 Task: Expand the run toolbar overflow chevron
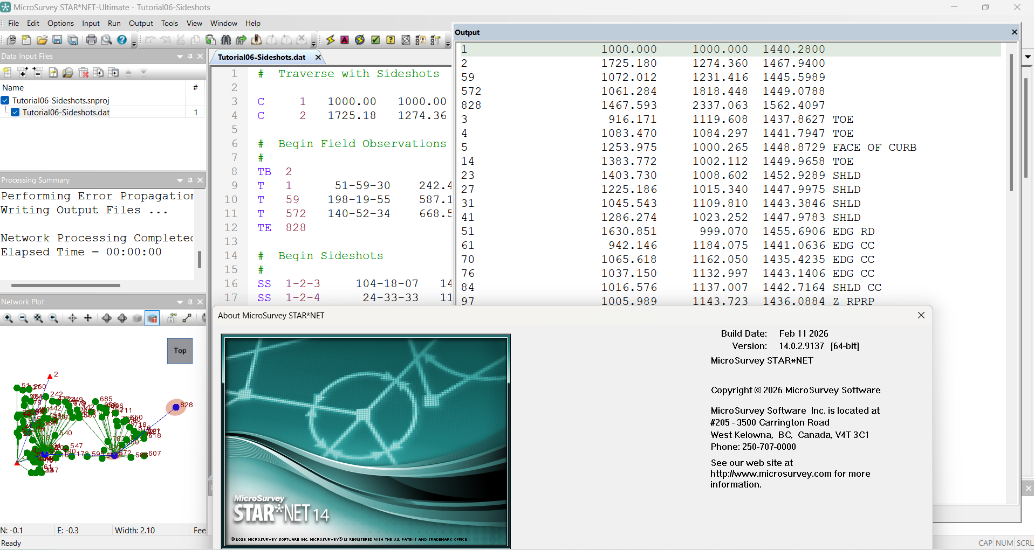(x=448, y=42)
